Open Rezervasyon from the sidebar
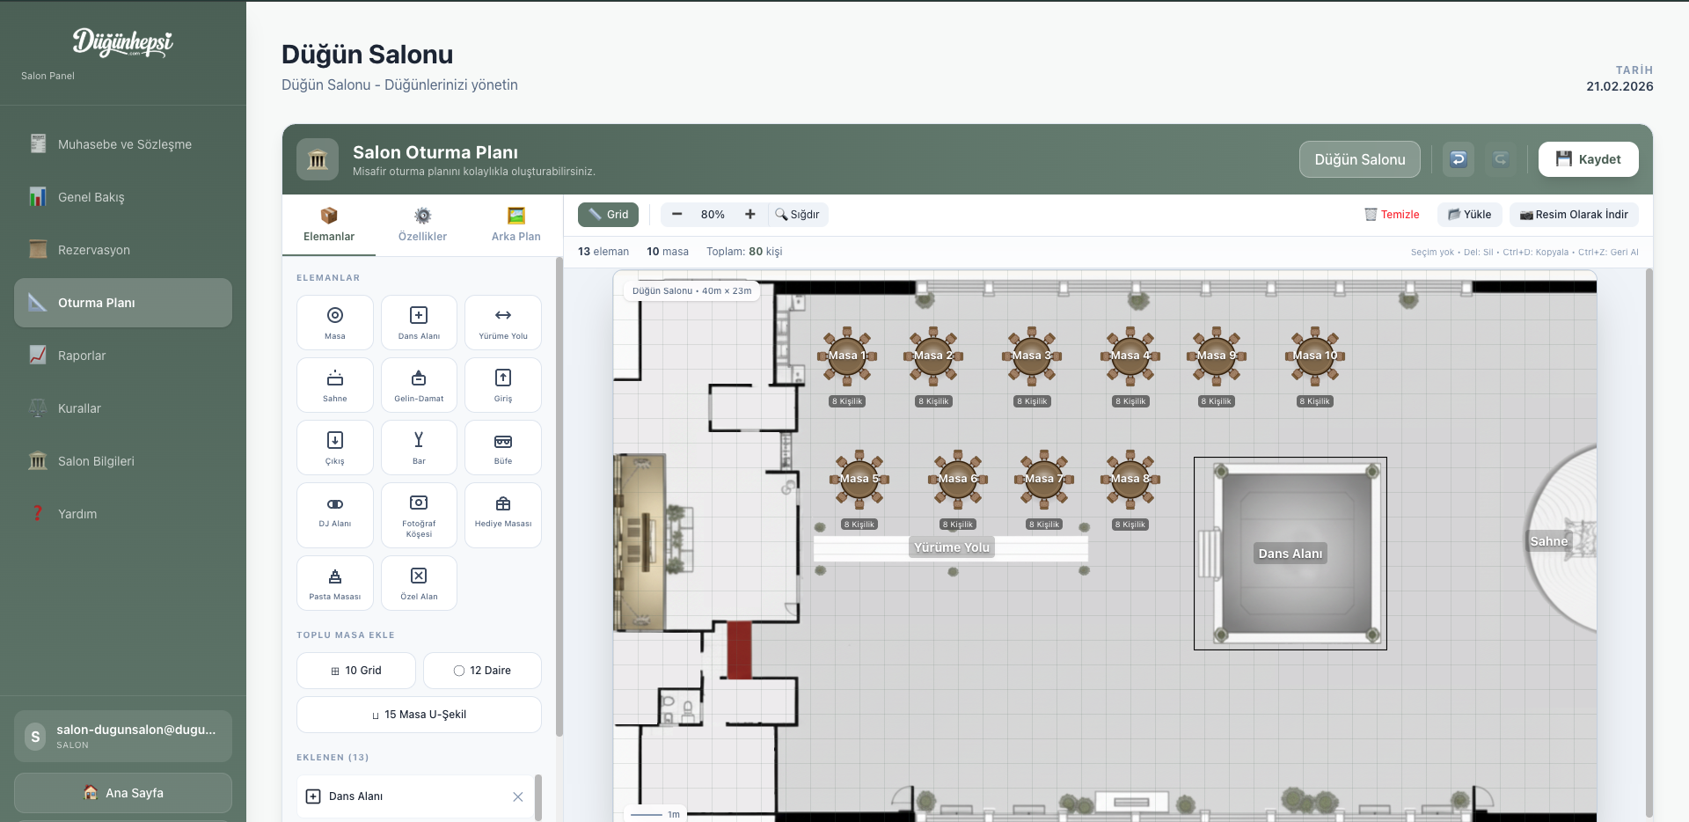This screenshot has height=822, width=1689. [94, 250]
